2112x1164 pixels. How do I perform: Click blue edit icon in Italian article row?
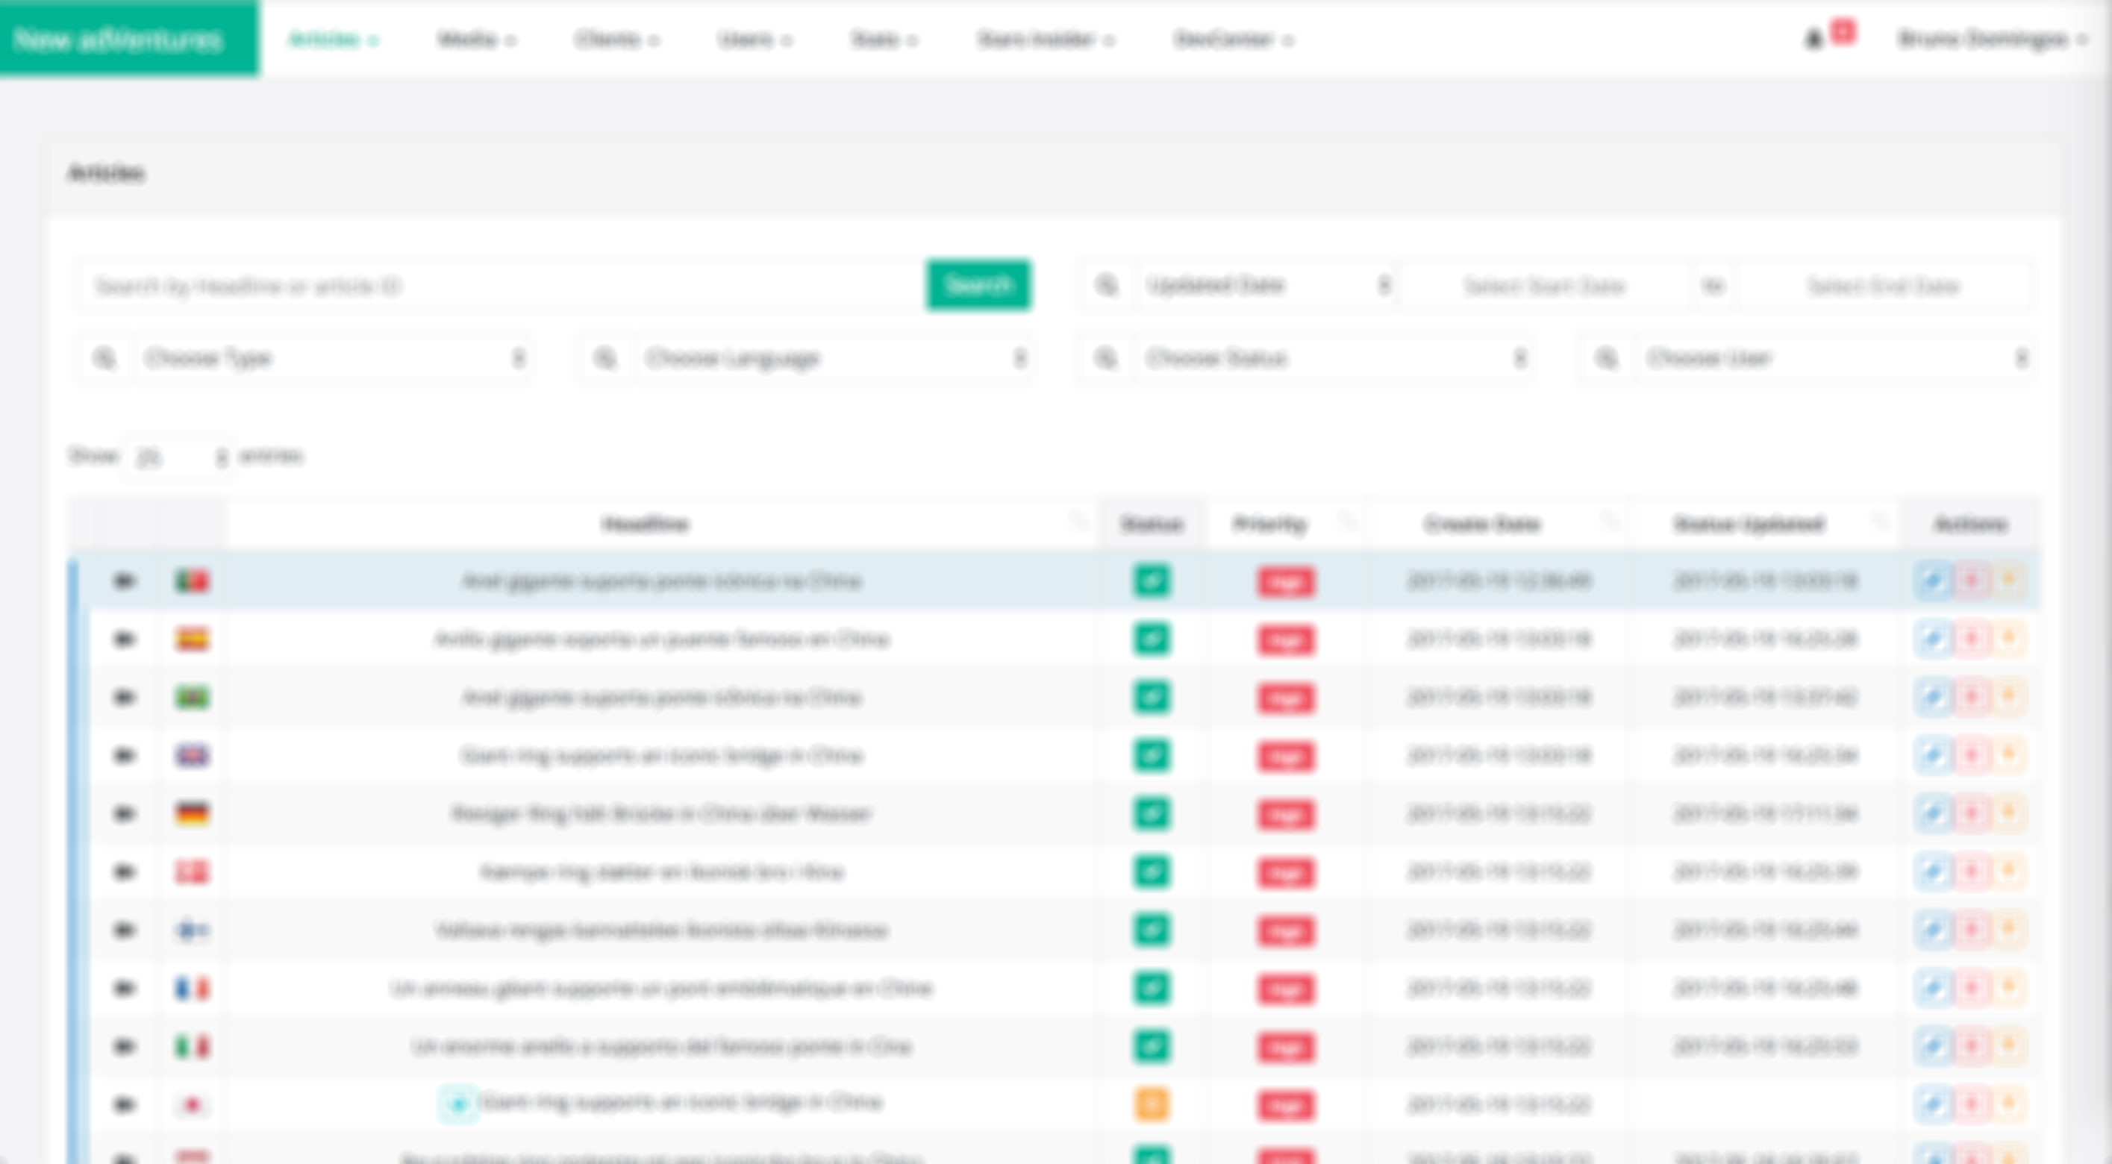click(1932, 1047)
